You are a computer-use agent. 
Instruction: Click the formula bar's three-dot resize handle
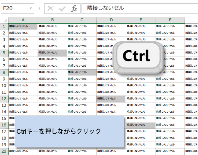[40, 8]
